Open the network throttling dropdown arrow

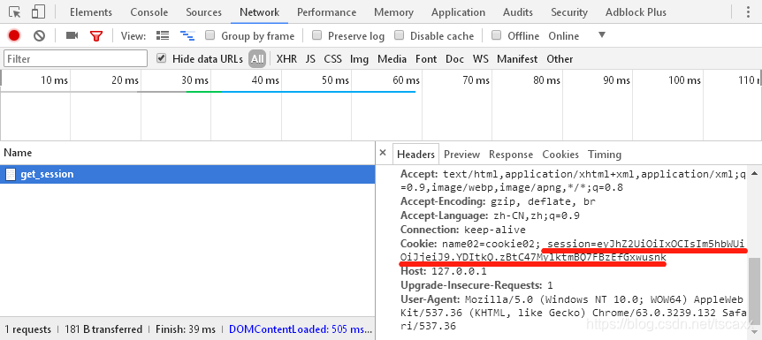coord(602,35)
